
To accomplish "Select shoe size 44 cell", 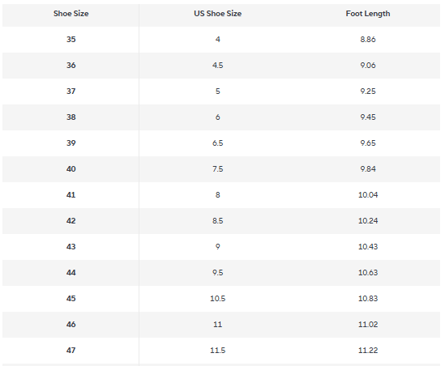I will 71,273.
